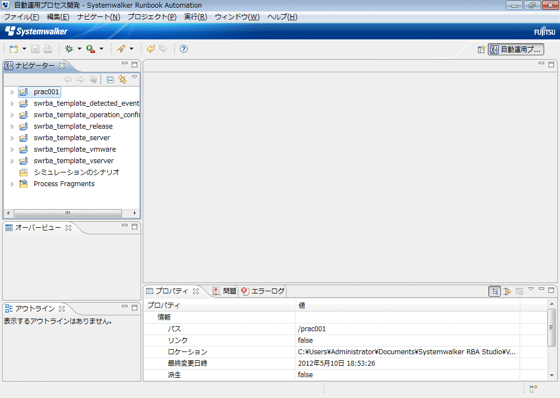Image resolution: width=560 pixels, height=398 pixels.
Task: Close the アウトライン view tab
Action: [x=62, y=308]
